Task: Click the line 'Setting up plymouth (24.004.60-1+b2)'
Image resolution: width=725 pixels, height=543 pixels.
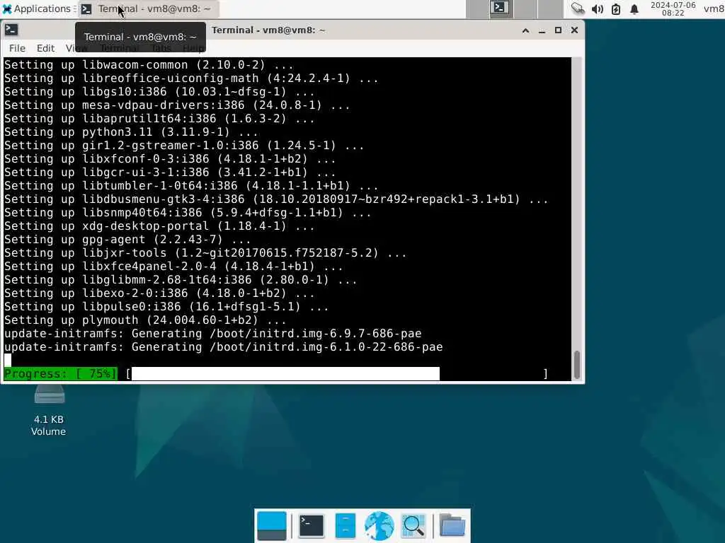Action: tap(145, 320)
